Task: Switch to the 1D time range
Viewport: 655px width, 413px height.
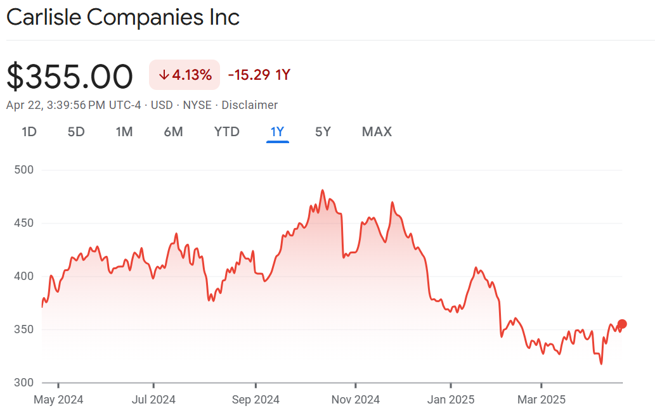Action: (29, 132)
